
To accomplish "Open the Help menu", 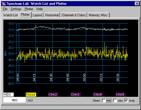I will (x=40, y=9).
